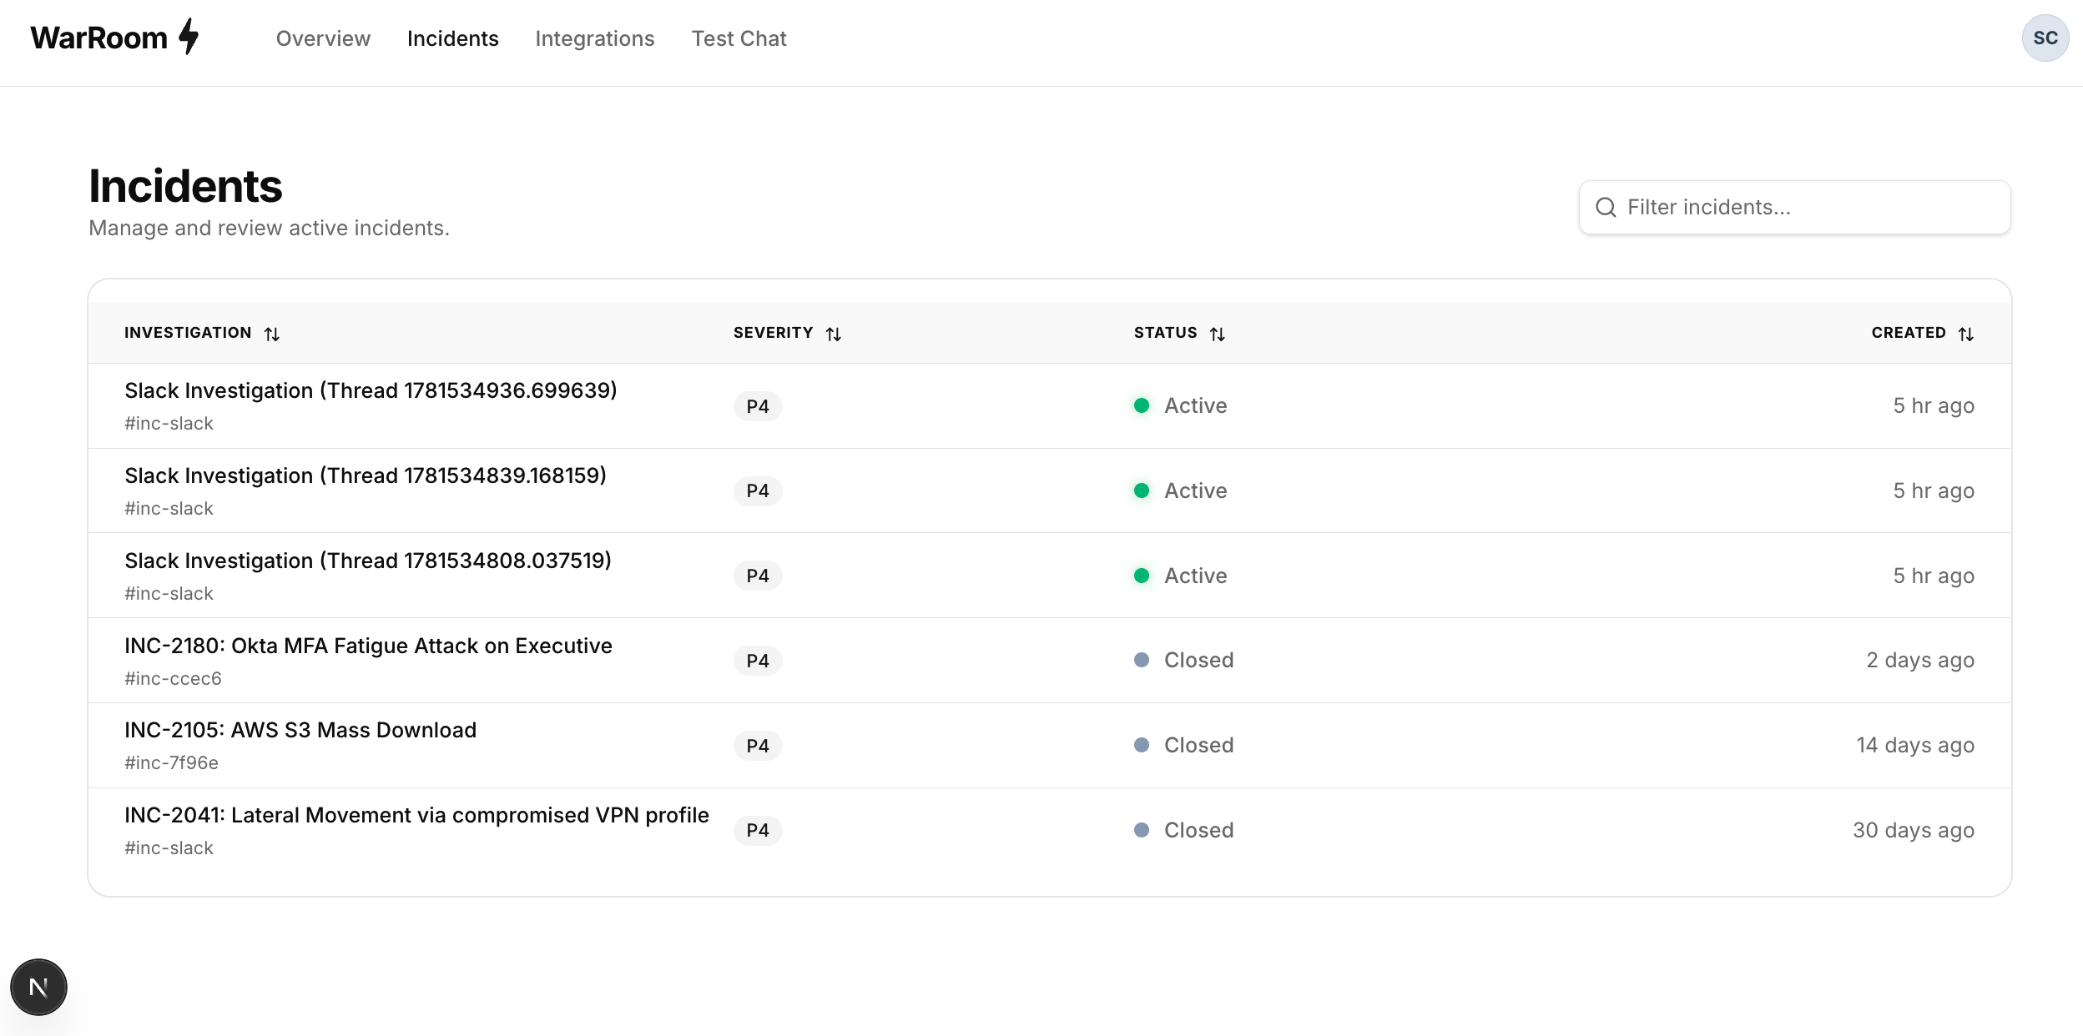This screenshot has width=2083, height=1036.
Task: Switch to the Integrations tab
Action: click(x=595, y=38)
